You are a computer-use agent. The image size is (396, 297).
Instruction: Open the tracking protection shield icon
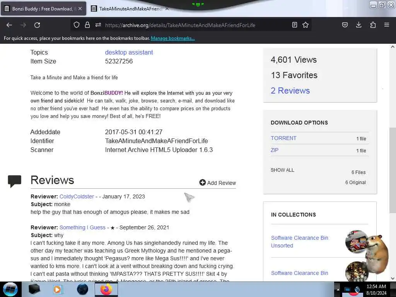(77, 25)
